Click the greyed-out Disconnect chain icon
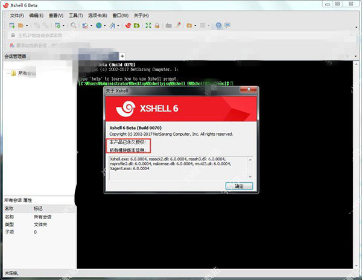362x280 pixels. click(46, 25)
